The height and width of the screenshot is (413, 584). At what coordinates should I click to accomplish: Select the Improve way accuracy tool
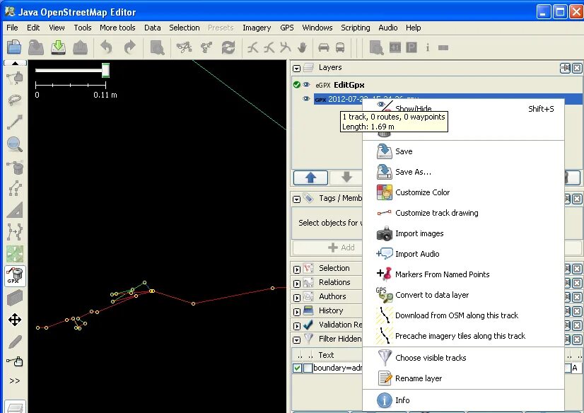pos(15,232)
